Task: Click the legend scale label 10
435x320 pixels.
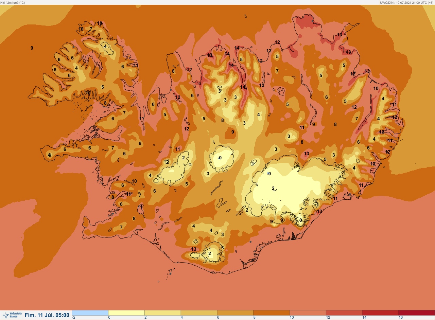Action: point(292,318)
